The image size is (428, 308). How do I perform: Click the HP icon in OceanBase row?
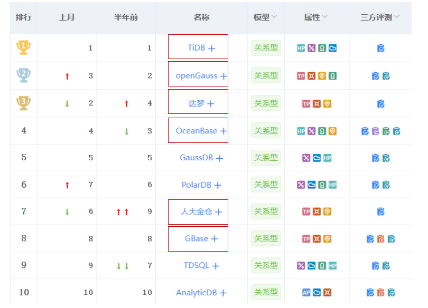tap(301, 131)
